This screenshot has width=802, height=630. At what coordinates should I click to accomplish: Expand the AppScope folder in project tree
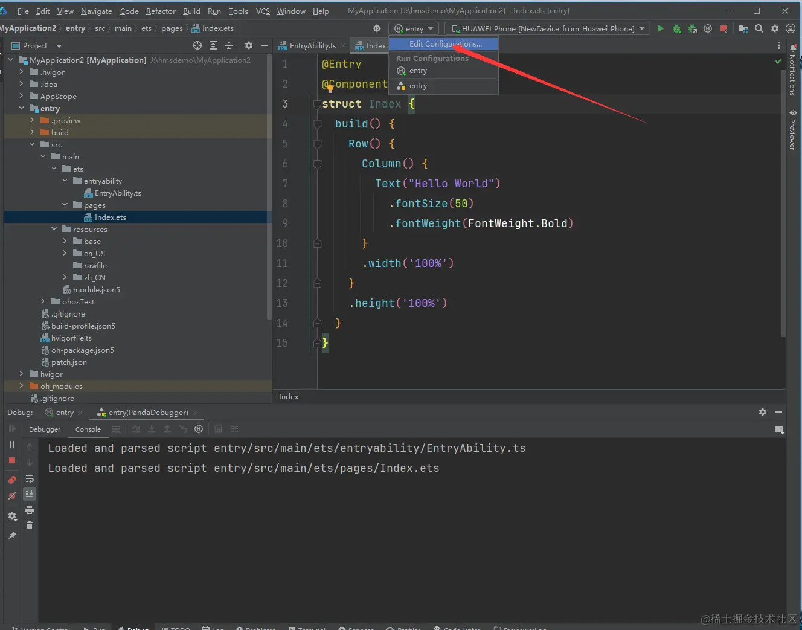click(x=21, y=96)
